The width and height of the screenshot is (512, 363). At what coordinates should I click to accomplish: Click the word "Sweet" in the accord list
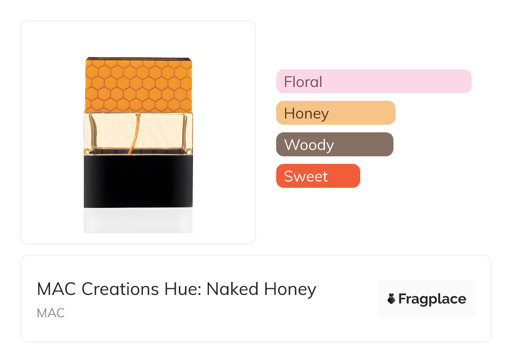[306, 176]
